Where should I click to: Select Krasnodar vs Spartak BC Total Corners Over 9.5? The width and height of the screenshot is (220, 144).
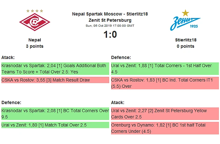click(55, 114)
